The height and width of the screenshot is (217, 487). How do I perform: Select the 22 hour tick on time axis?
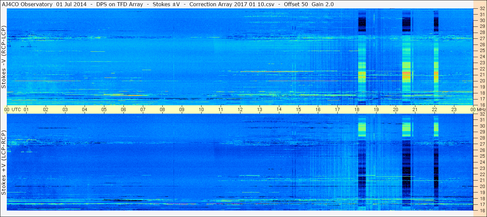click(435, 109)
